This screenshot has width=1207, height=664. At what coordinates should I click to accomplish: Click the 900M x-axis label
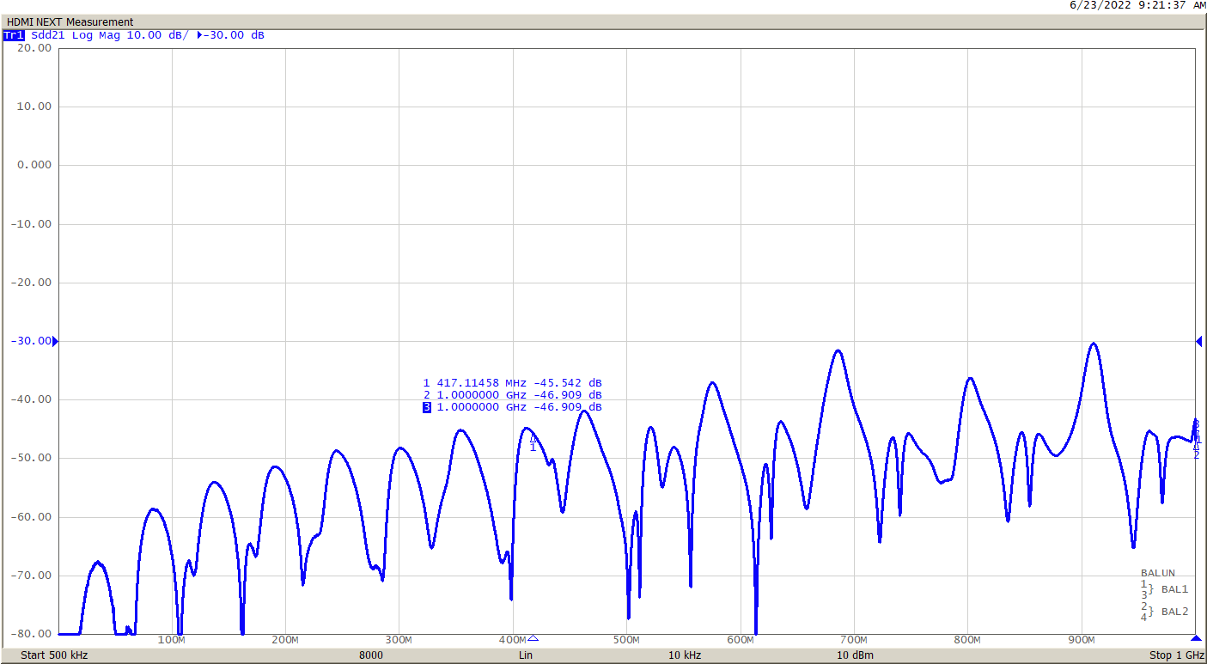1081,641
